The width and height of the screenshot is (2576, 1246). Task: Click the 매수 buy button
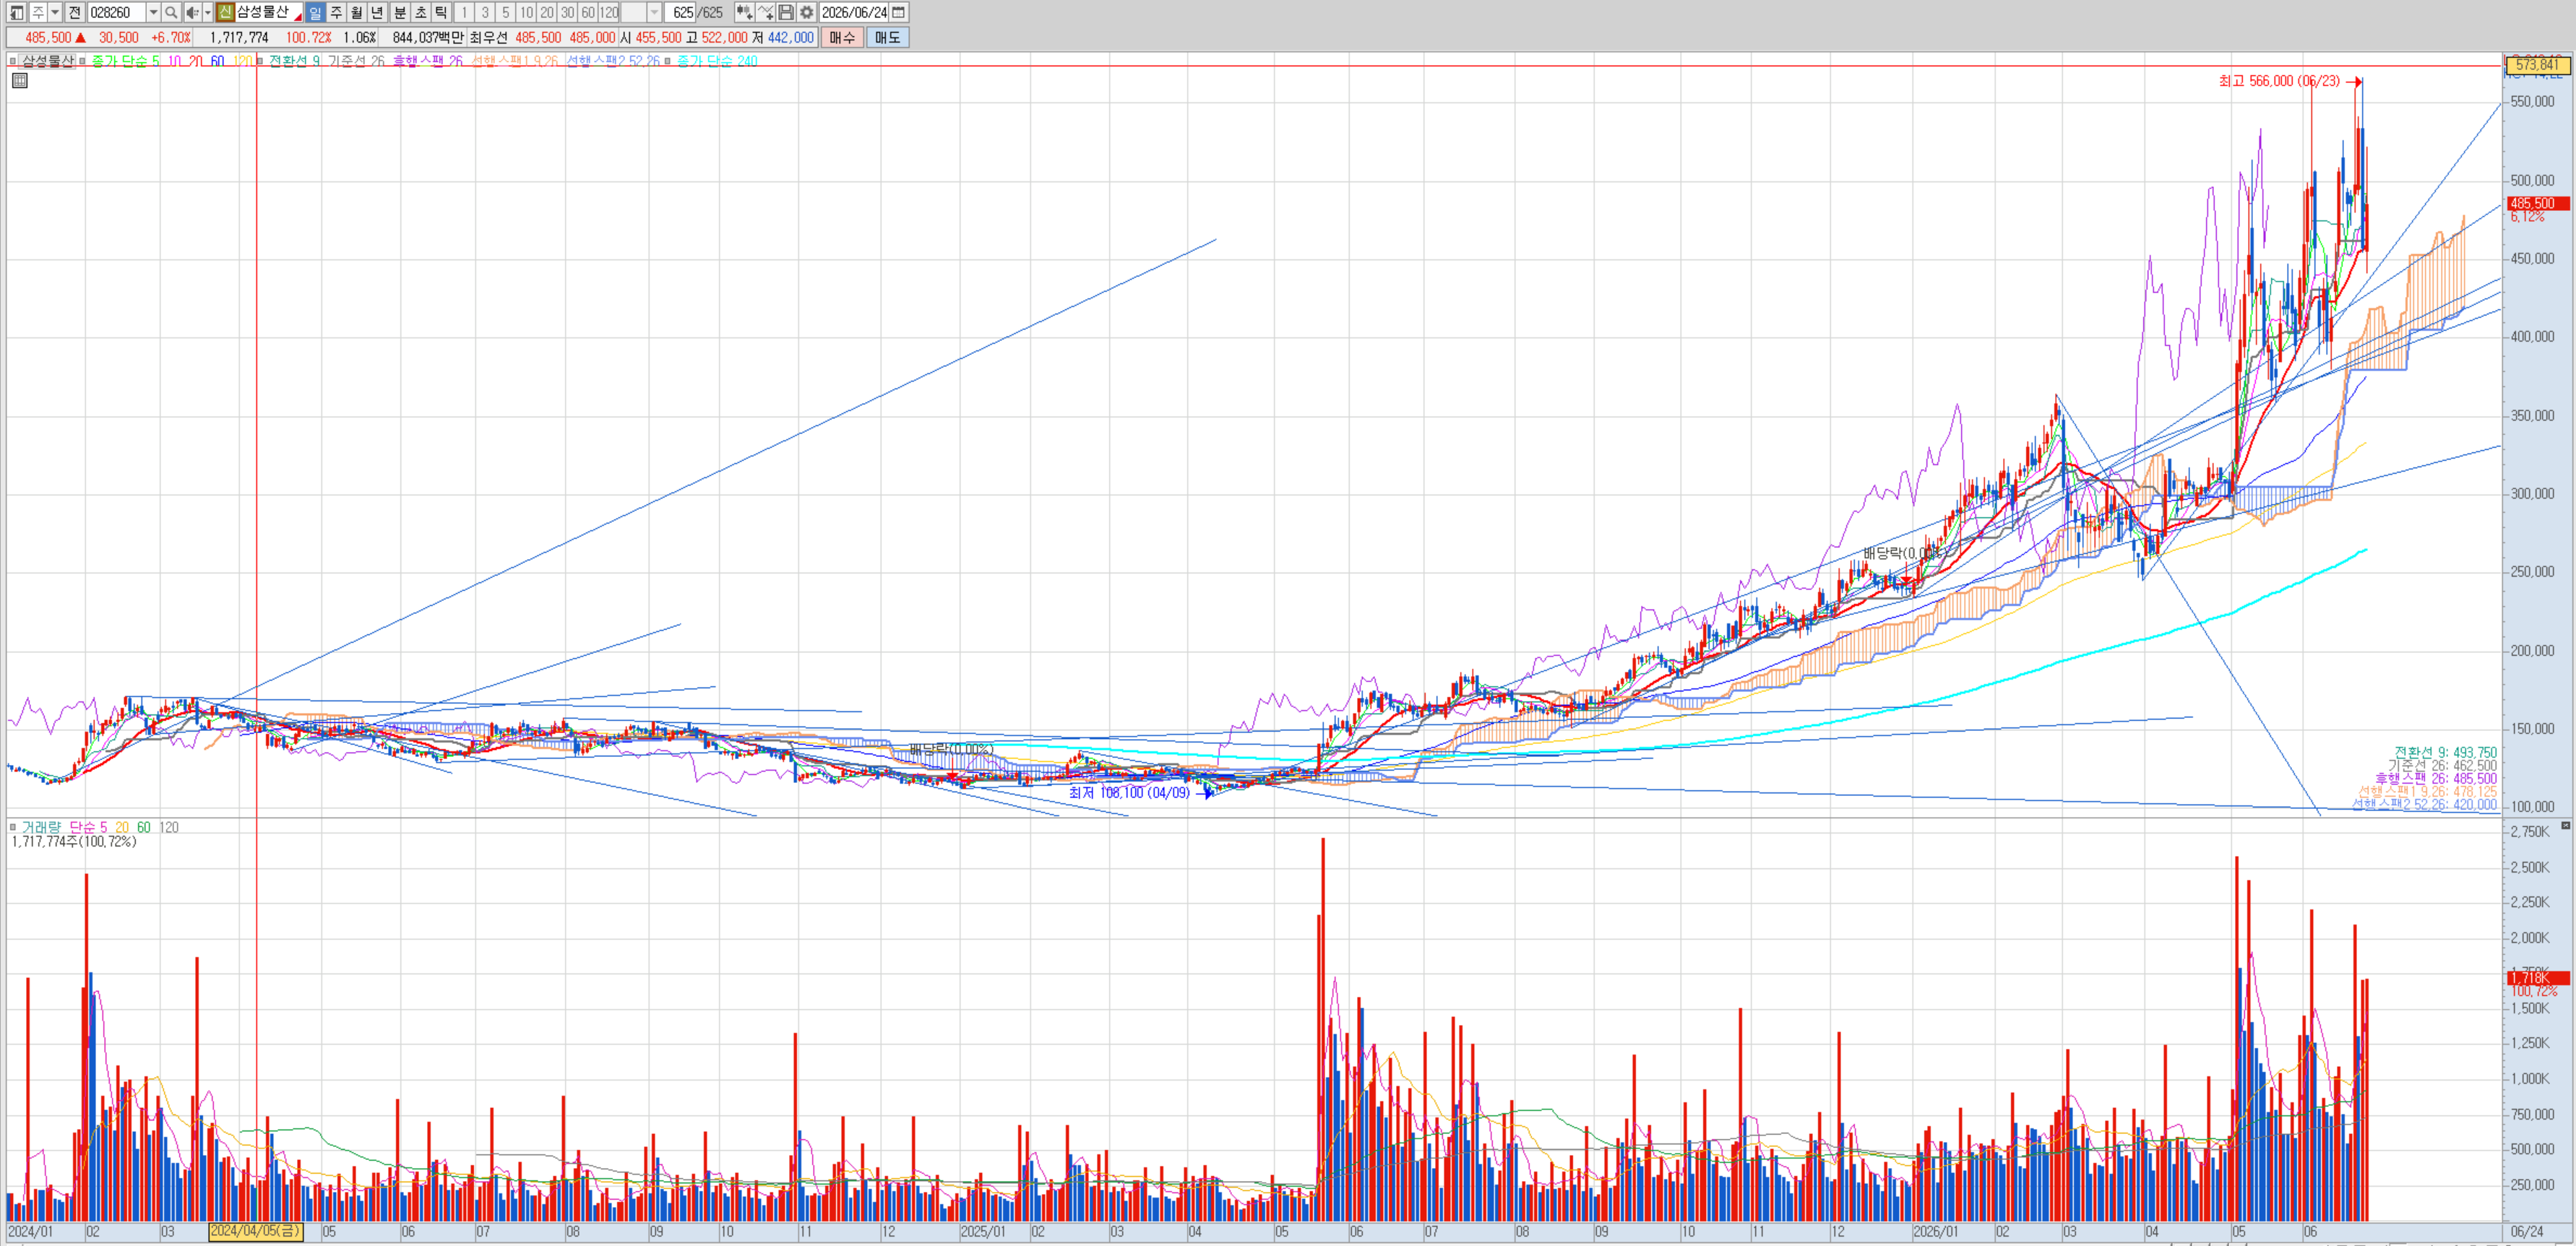coord(842,37)
